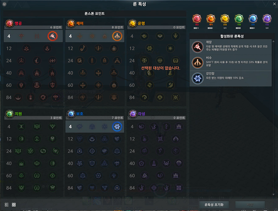Switch to the list layout view icon
The height and width of the screenshot is (211, 278).
[x=7, y=204]
